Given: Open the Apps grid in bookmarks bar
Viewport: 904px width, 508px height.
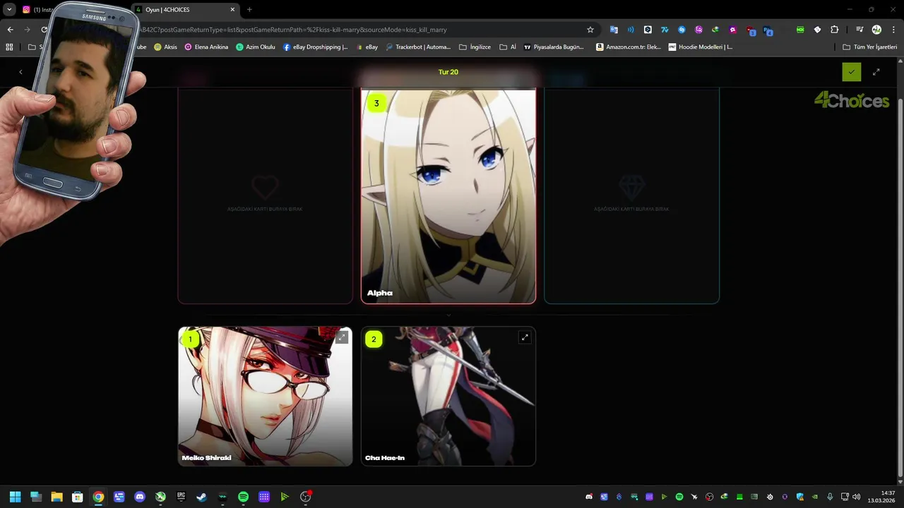Looking at the screenshot, I should click(x=9, y=47).
